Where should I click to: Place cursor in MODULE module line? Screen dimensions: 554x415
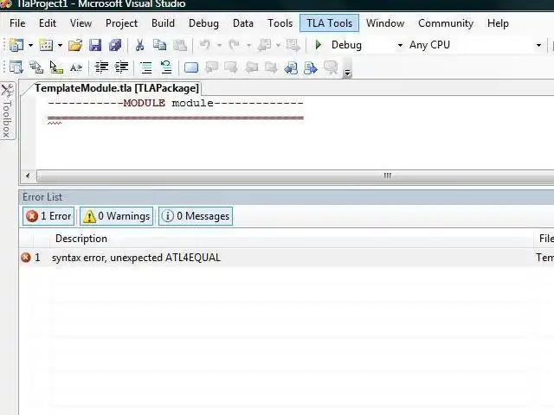pos(176,104)
